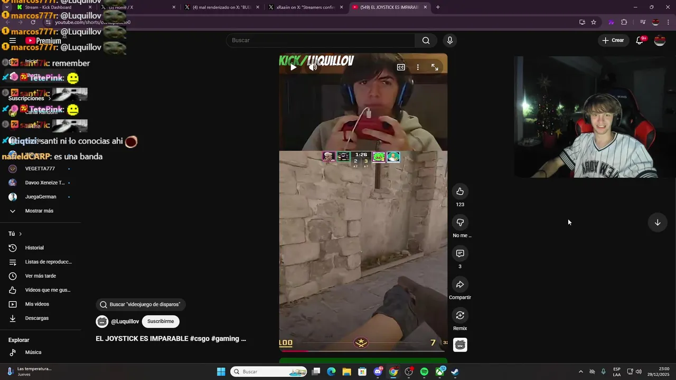Start voice search with microphone

(450, 40)
